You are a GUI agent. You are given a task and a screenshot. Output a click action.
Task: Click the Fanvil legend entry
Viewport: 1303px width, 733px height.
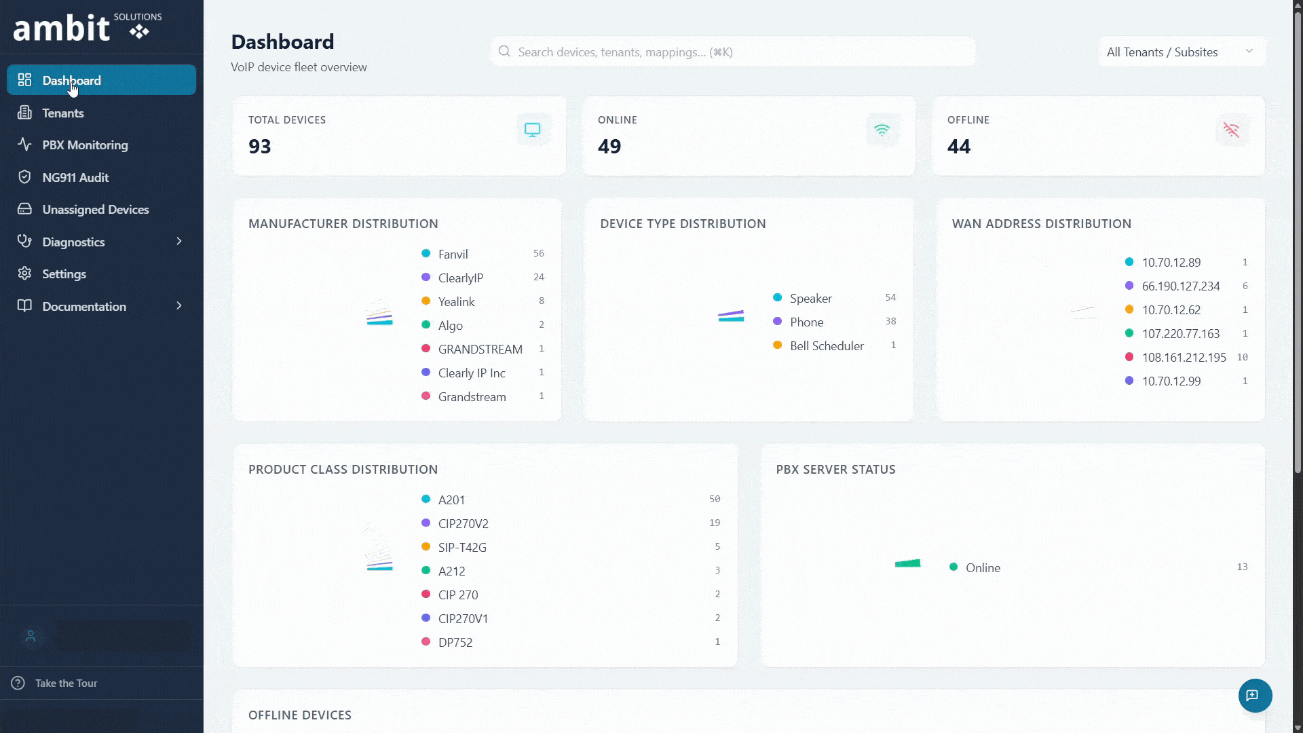click(483, 254)
